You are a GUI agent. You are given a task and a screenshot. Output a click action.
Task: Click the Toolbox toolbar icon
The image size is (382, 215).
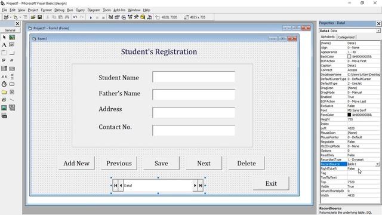(136, 17)
